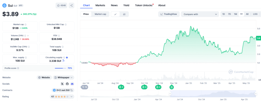
Task: Open the Compare with dropdown
Action: coord(200,14)
